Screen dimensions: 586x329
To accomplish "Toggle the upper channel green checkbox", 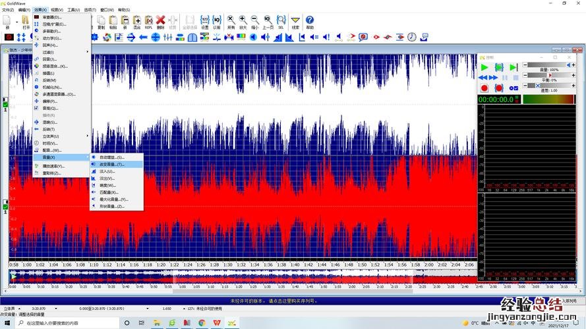I will pyautogui.click(x=5, y=105).
